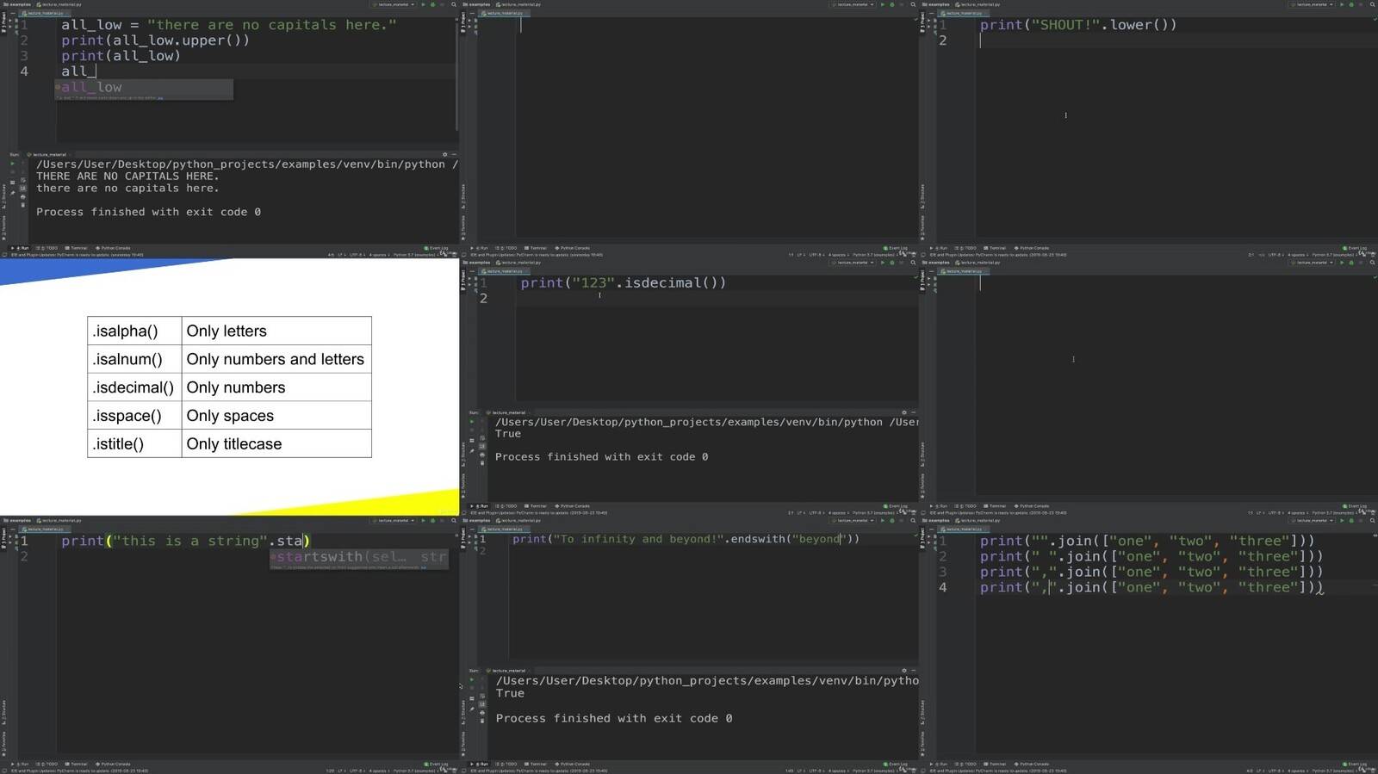Image resolution: width=1378 pixels, height=774 pixels.
Task: Click the green Run button in the top-left editor toolbar
Action: coord(423,4)
